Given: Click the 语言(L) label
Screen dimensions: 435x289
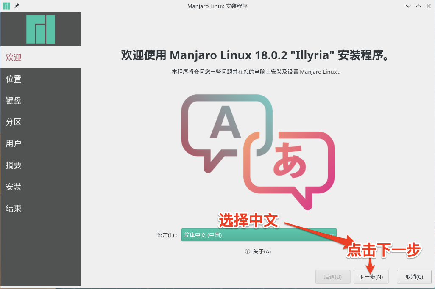Looking at the screenshot, I should [x=167, y=235].
